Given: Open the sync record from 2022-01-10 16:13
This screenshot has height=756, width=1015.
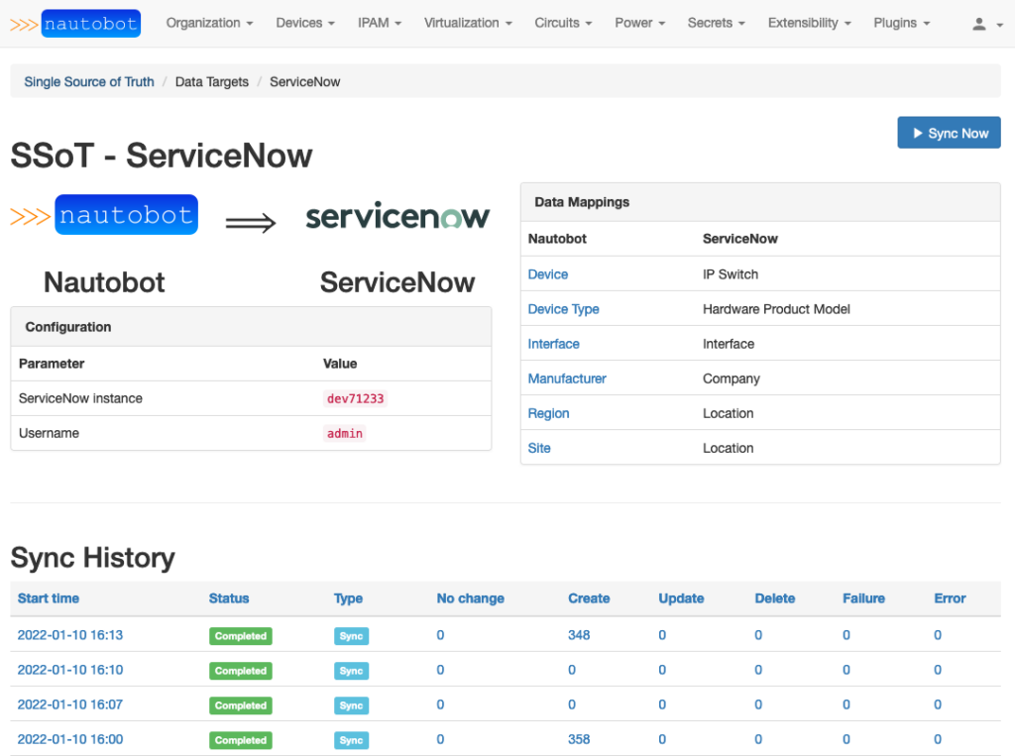Looking at the screenshot, I should click(69, 635).
